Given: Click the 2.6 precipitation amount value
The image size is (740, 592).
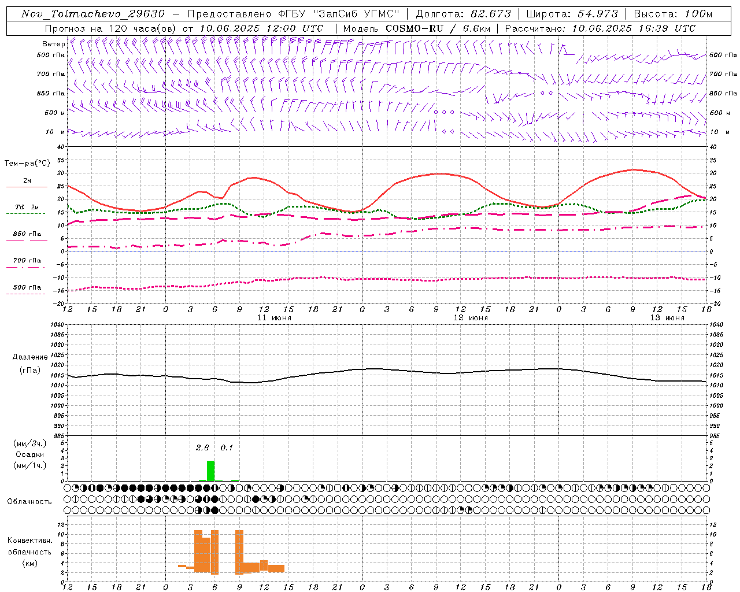Looking at the screenshot, I should [202, 447].
